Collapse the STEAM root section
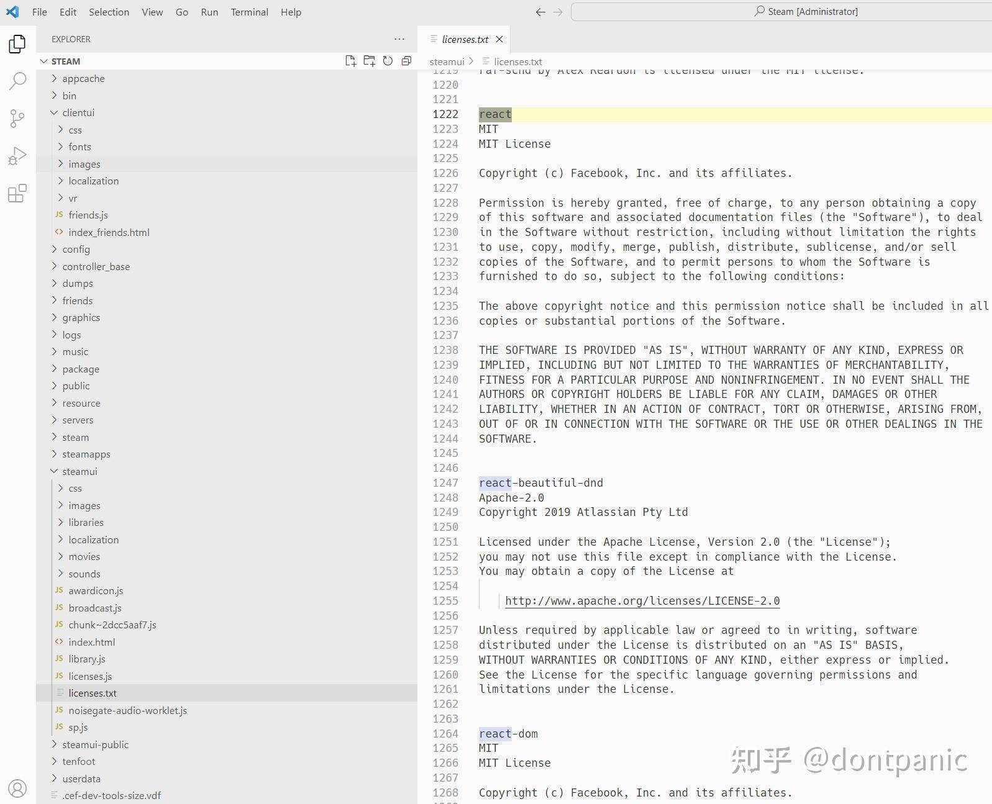 point(66,61)
